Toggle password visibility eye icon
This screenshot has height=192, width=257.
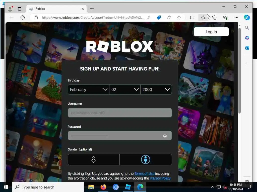click(x=165, y=136)
